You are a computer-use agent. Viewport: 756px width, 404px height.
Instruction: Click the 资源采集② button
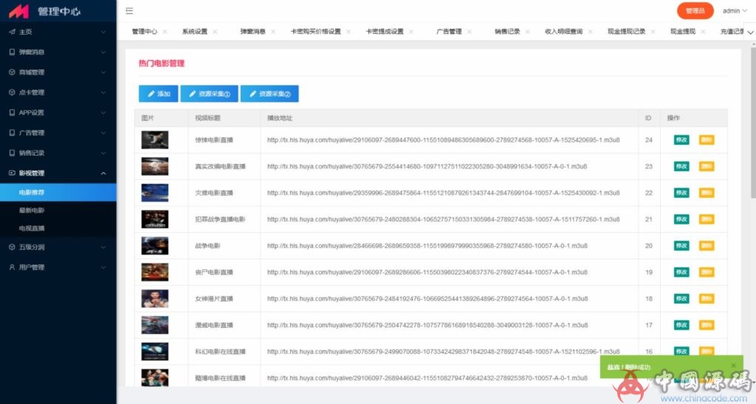click(x=269, y=94)
